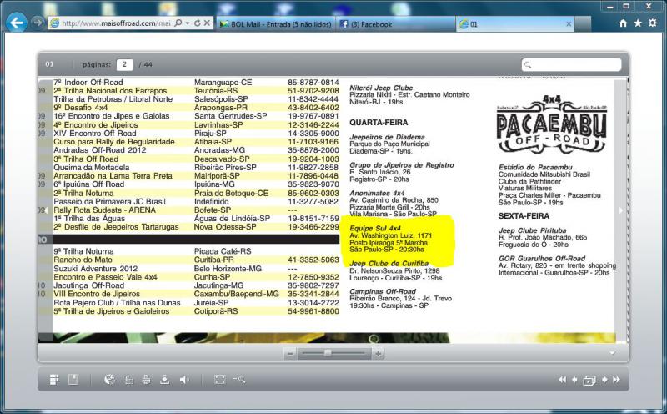Screen dimensions: 667x414
Task: Open the page thumbnails grid view
Action: [x=54, y=380]
